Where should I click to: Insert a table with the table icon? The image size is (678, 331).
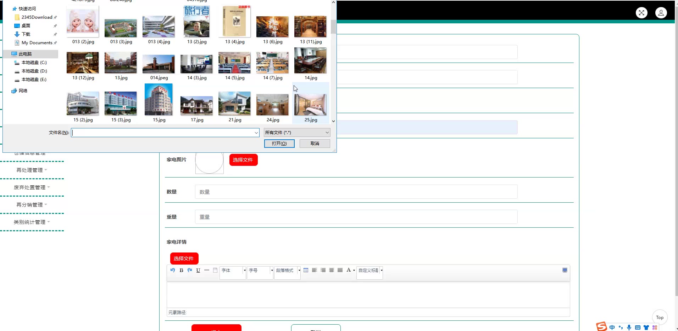(x=306, y=270)
